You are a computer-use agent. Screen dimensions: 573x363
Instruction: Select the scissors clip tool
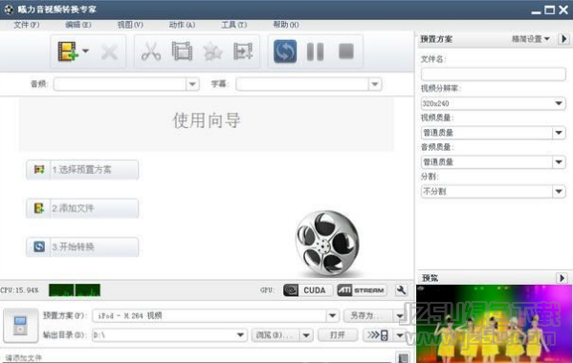(x=151, y=51)
